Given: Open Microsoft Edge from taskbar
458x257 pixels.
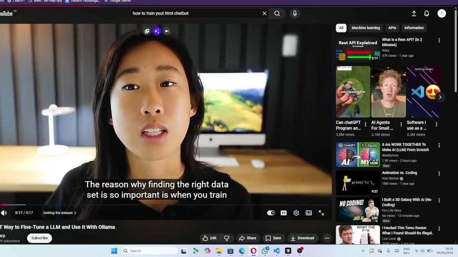Looking at the screenshot, I should (242, 251).
